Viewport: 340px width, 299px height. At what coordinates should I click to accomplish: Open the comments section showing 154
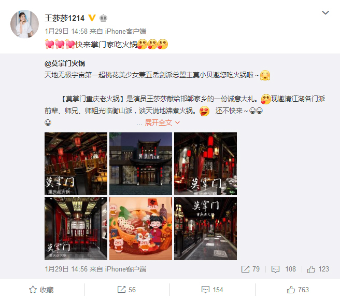coord(212,290)
